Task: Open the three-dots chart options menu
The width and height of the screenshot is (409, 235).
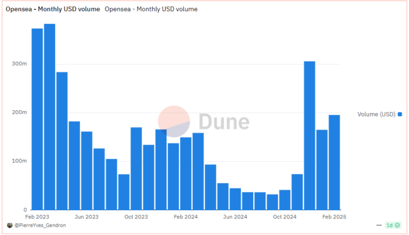Action: (379, 225)
